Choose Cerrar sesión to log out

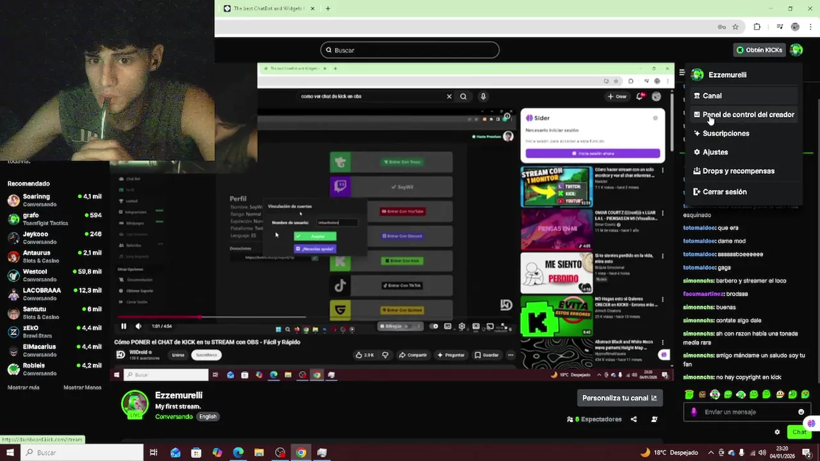pos(743,191)
